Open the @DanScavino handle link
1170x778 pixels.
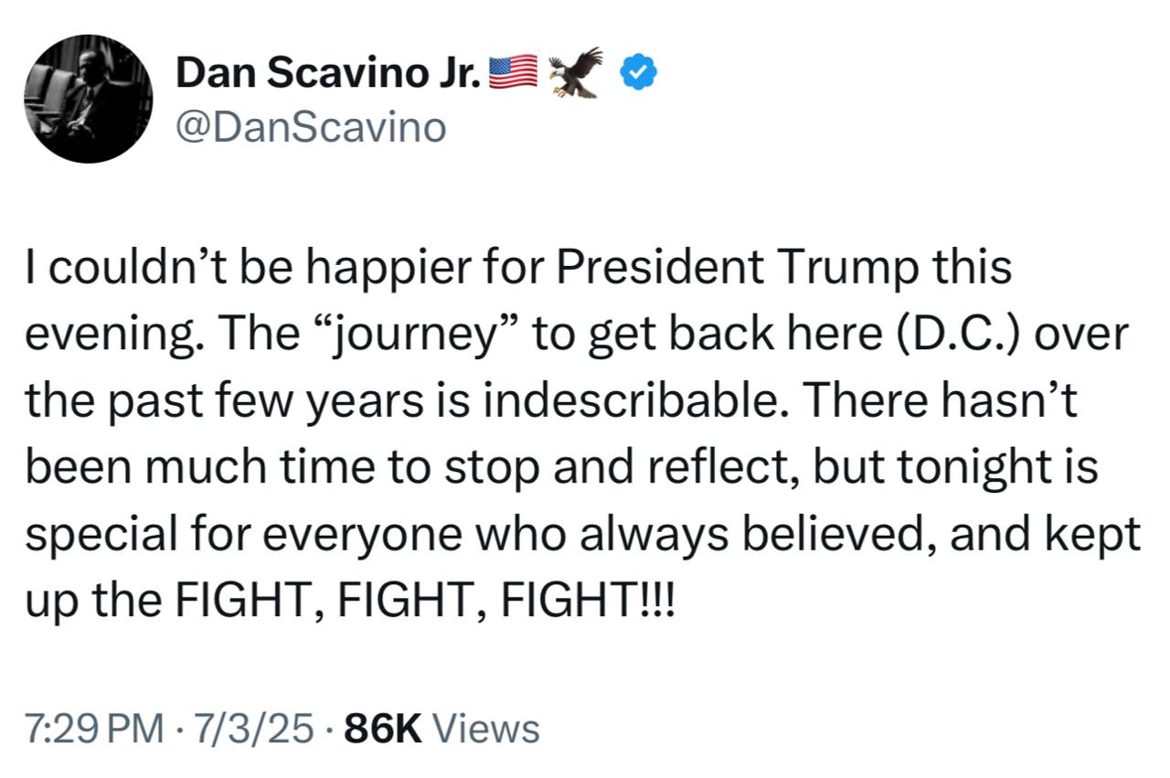pyautogui.click(x=311, y=127)
